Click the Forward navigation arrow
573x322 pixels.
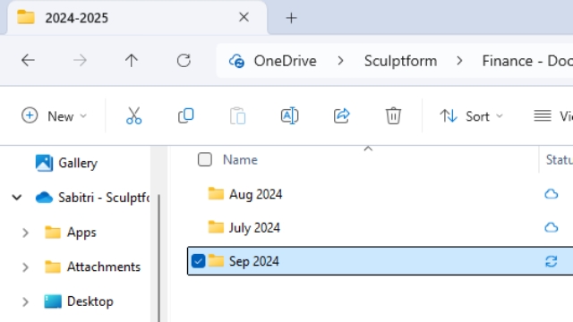[x=80, y=60]
